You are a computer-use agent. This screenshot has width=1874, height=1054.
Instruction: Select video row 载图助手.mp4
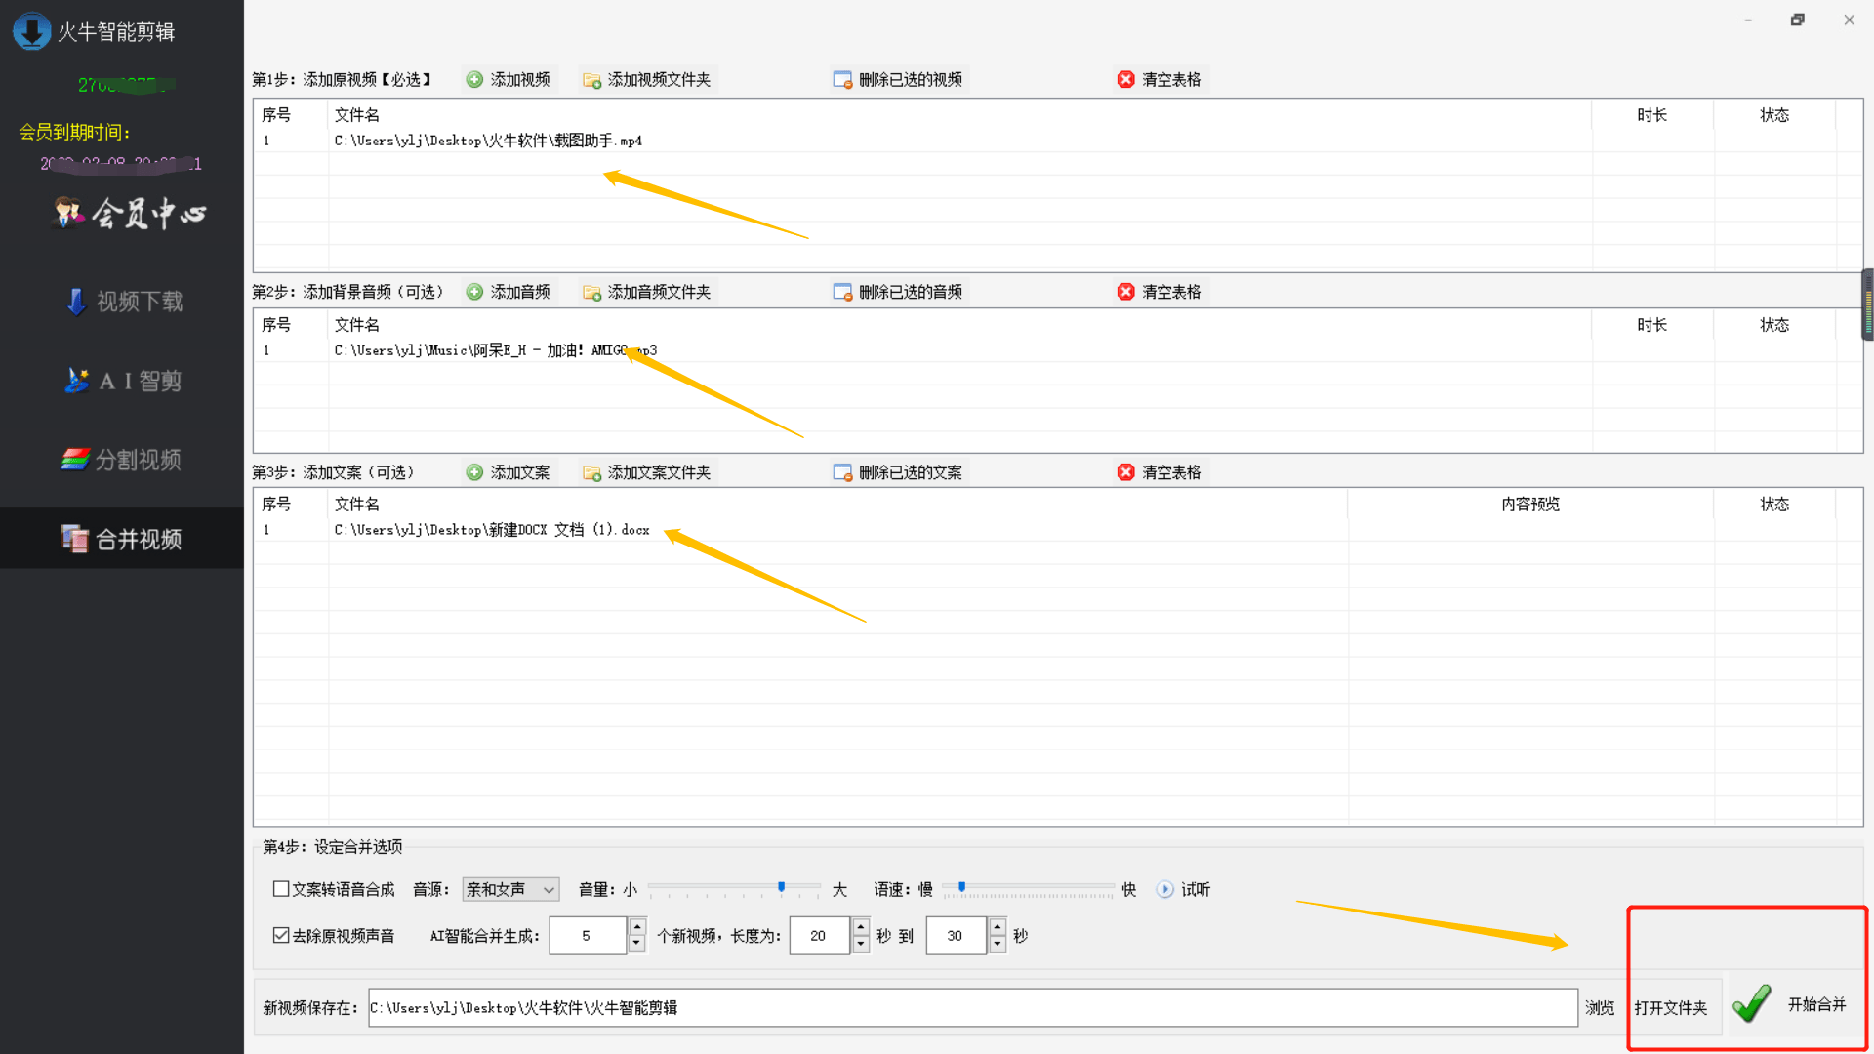[1057, 141]
